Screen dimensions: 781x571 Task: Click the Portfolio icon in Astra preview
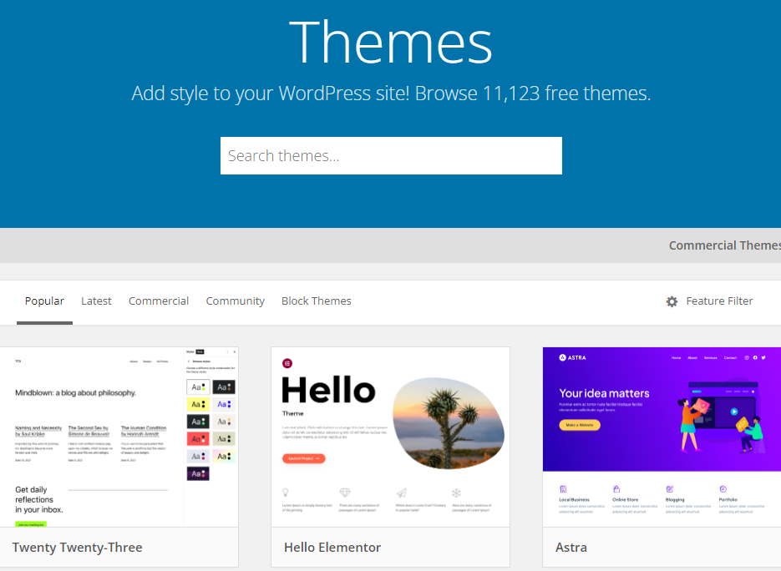pyautogui.click(x=723, y=489)
